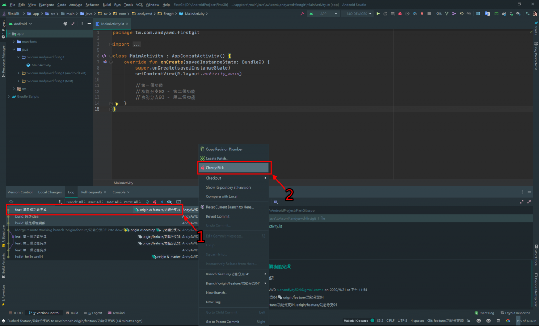Choose Compare with Local
539x326 pixels.
[234, 196]
